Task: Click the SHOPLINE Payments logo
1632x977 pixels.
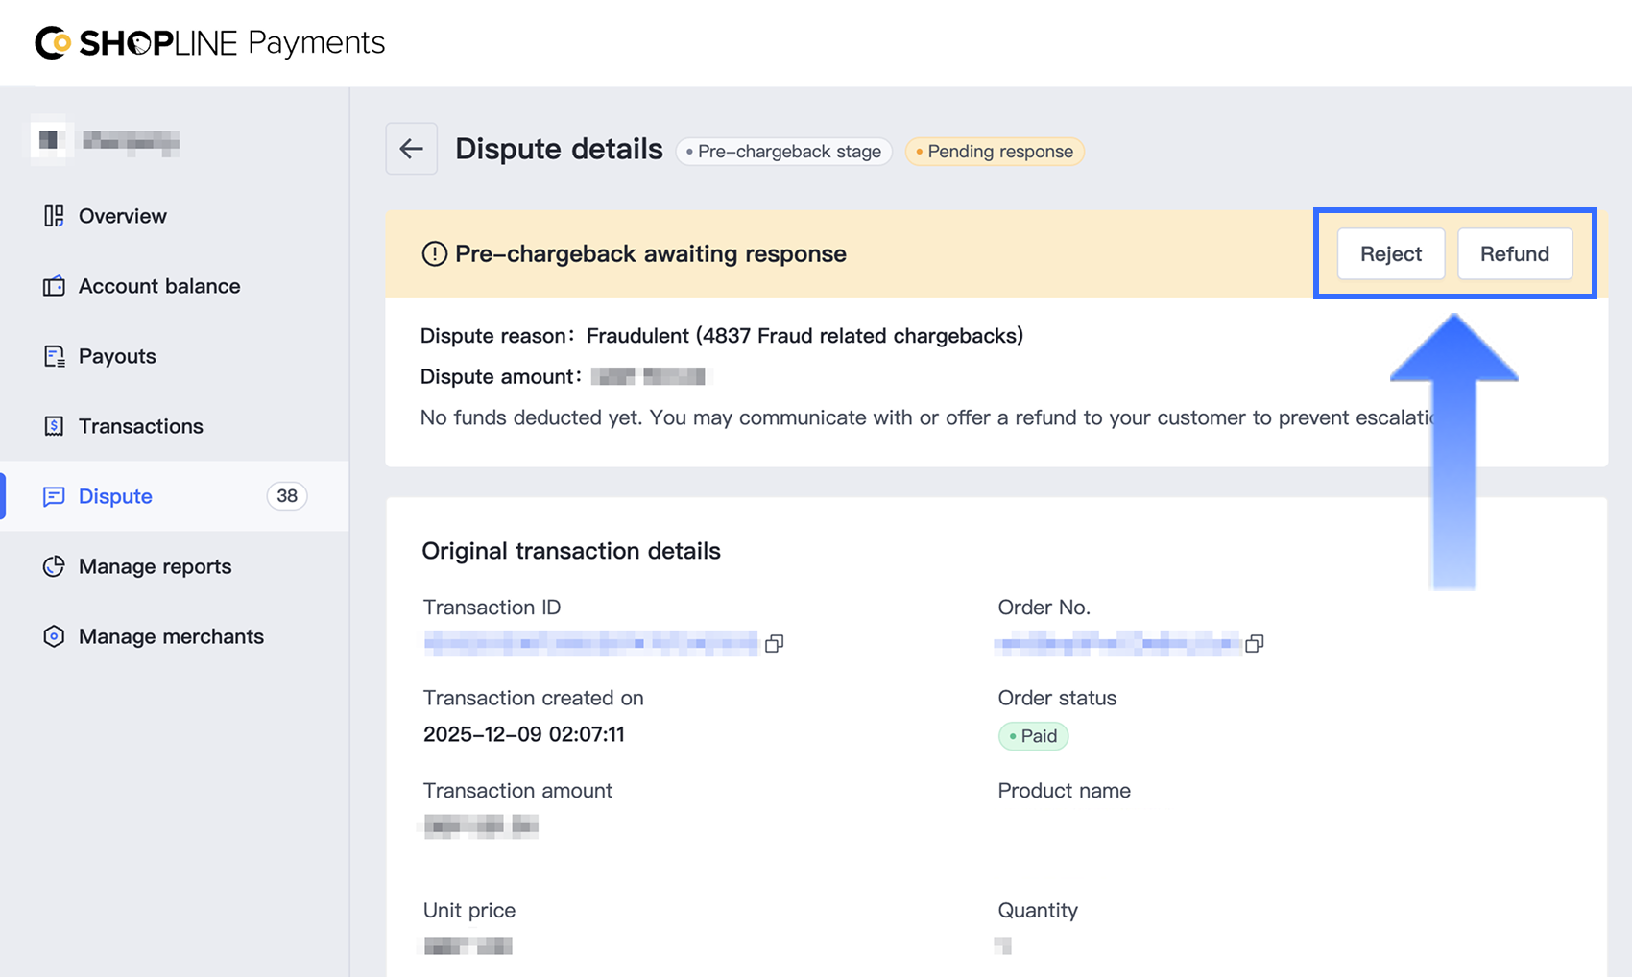Action: coord(209,43)
